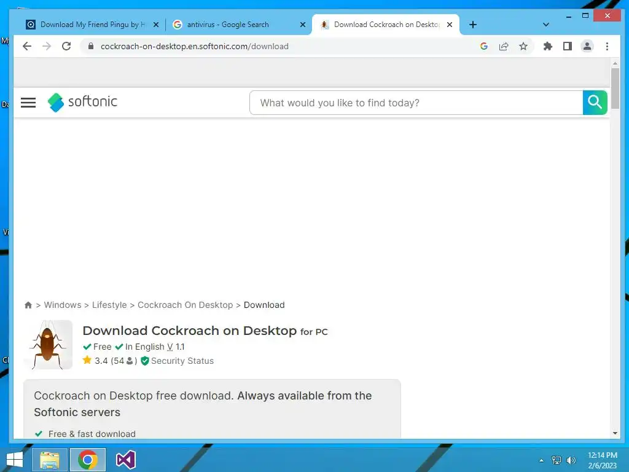This screenshot has width=629, height=472.
Task: Open File Explorer from the taskbar
Action: (49, 460)
